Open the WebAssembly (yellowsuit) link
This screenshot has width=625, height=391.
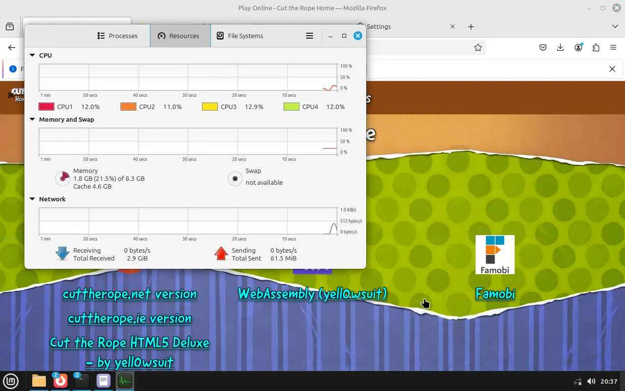click(312, 294)
